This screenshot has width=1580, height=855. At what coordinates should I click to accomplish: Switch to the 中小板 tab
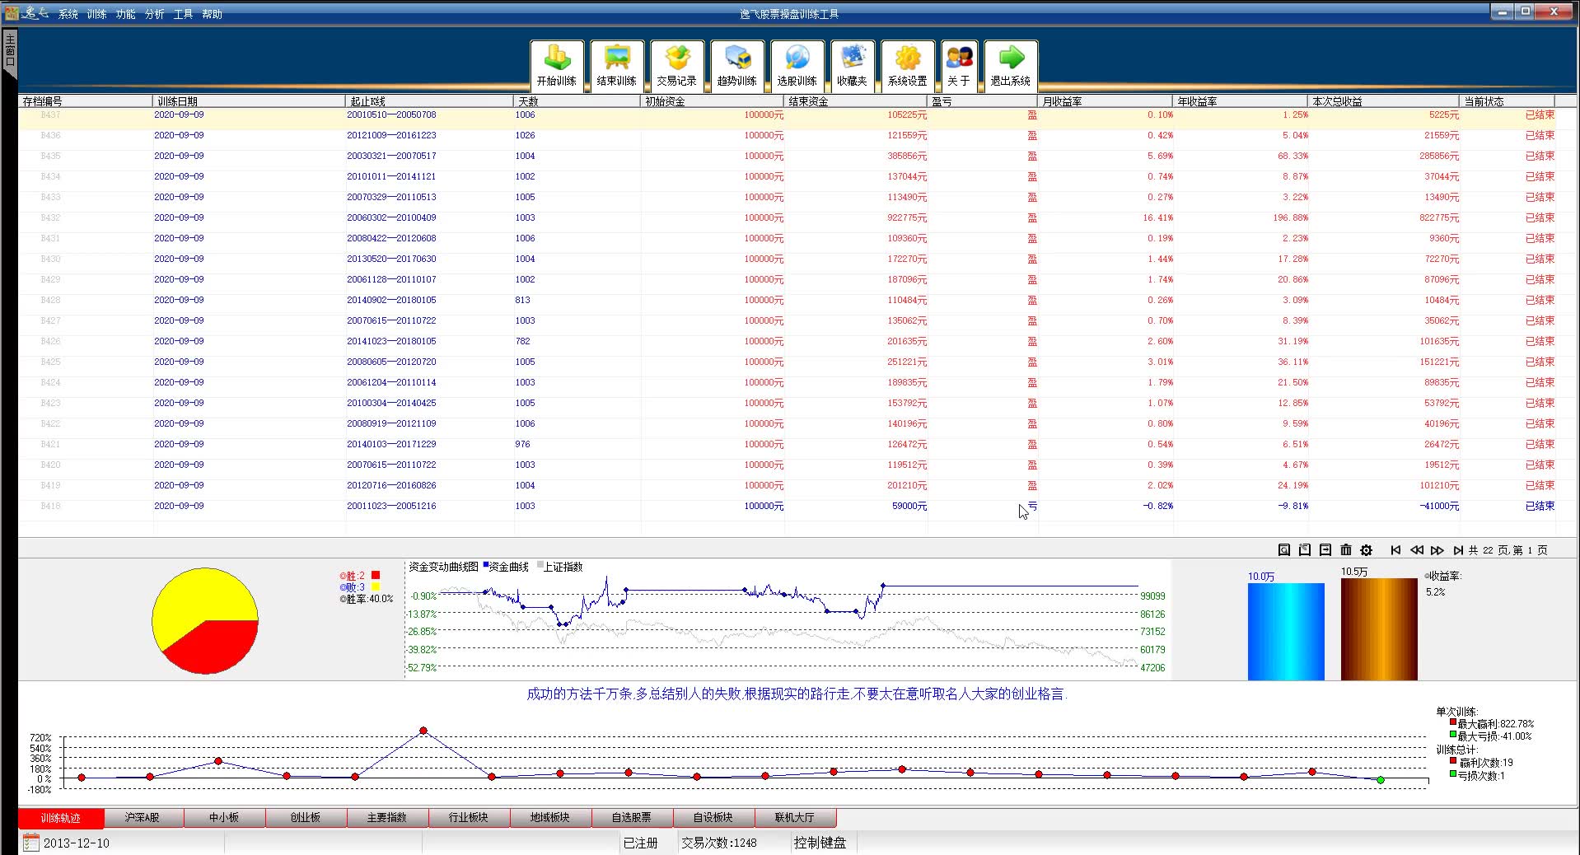point(224,818)
